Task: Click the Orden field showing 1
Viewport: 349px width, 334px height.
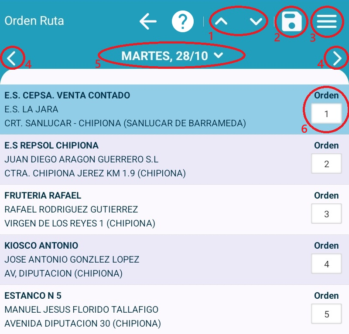Action: click(326, 114)
